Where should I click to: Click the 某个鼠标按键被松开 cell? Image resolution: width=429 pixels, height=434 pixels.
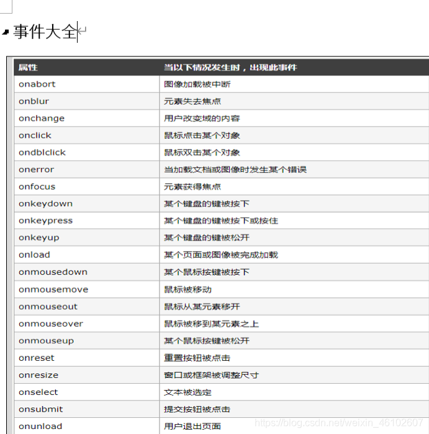[294, 341]
